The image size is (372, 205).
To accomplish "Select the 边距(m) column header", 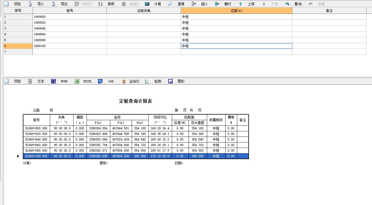I will point(236,11).
